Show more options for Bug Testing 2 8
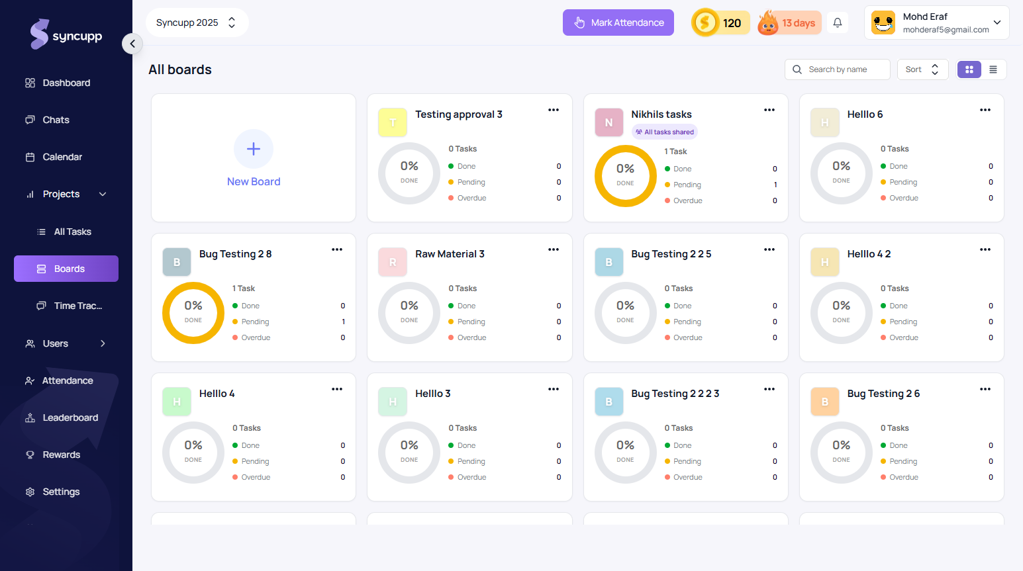This screenshot has width=1023, height=571. [337, 249]
